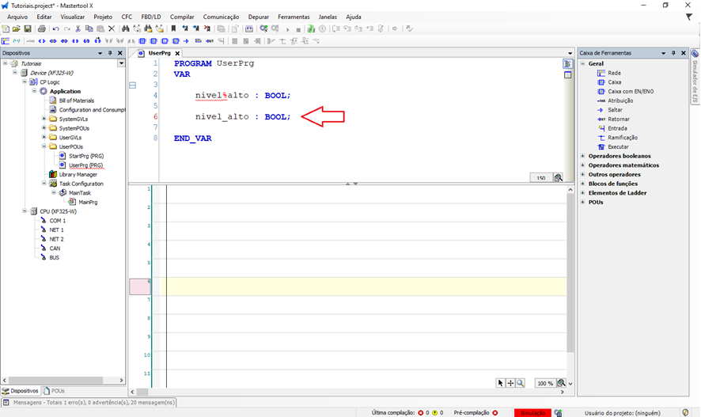Switch to the POUs tab
Viewport: 701px width, 417px height.
[55, 391]
